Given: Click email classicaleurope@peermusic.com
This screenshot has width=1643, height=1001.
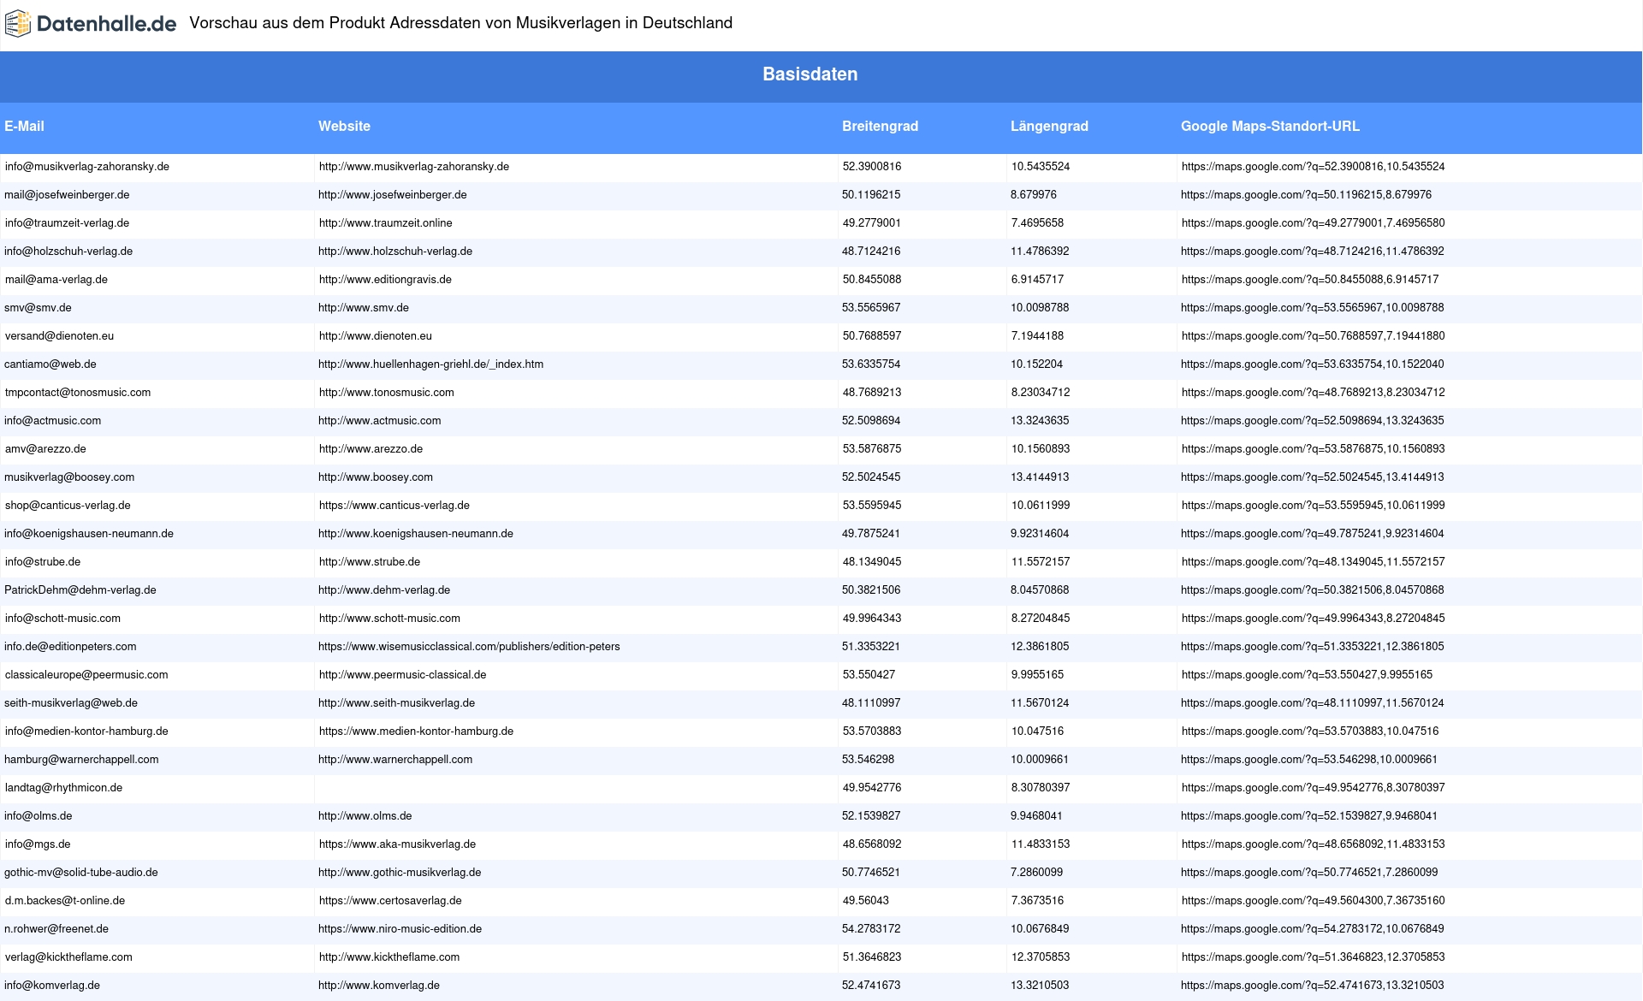Looking at the screenshot, I should click(86, 675).
